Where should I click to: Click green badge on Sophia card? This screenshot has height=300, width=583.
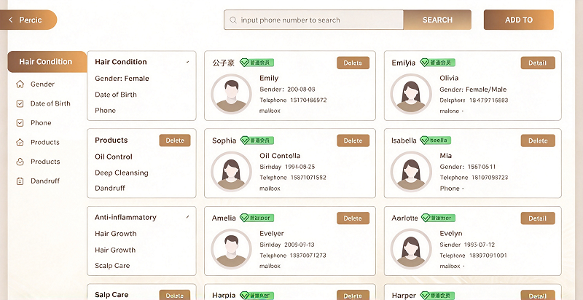click(x=257, y=141)
